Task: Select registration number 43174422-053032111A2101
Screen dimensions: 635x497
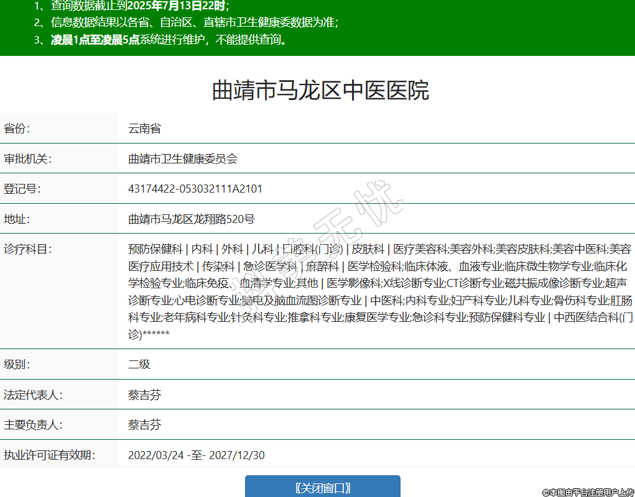Action: tap(195, 189)
